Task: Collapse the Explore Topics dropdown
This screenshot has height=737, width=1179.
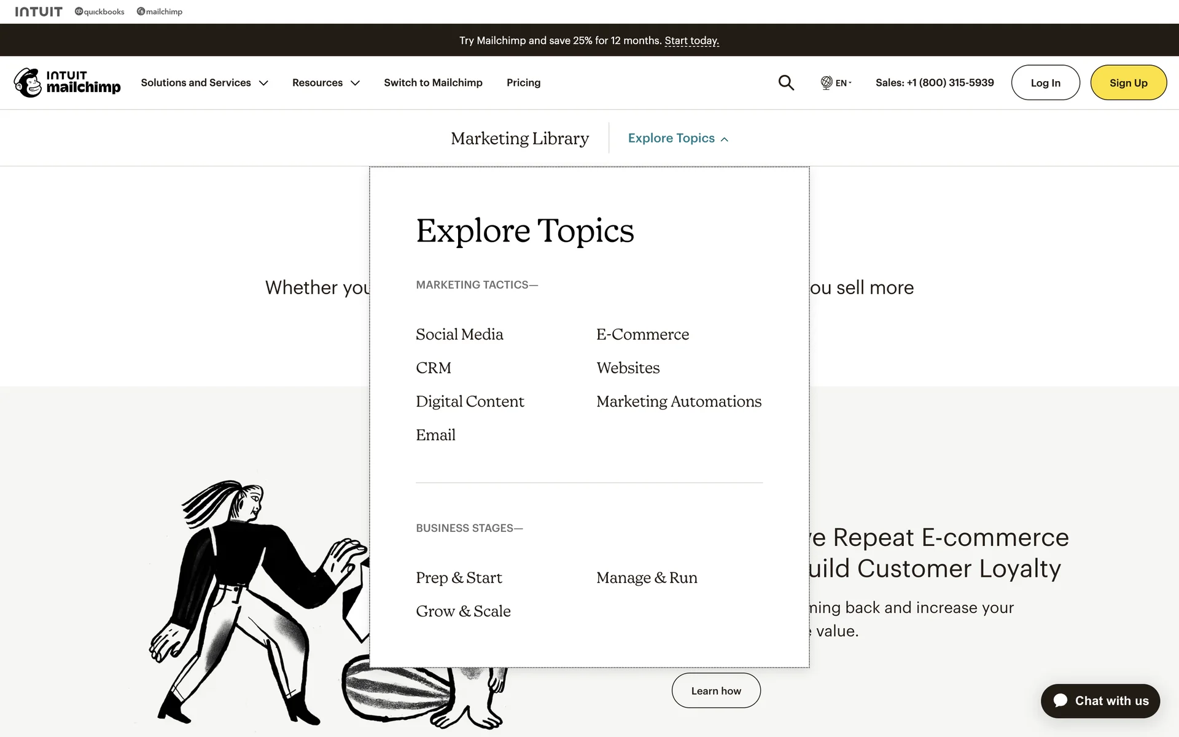Action: (x=678, y=138)
